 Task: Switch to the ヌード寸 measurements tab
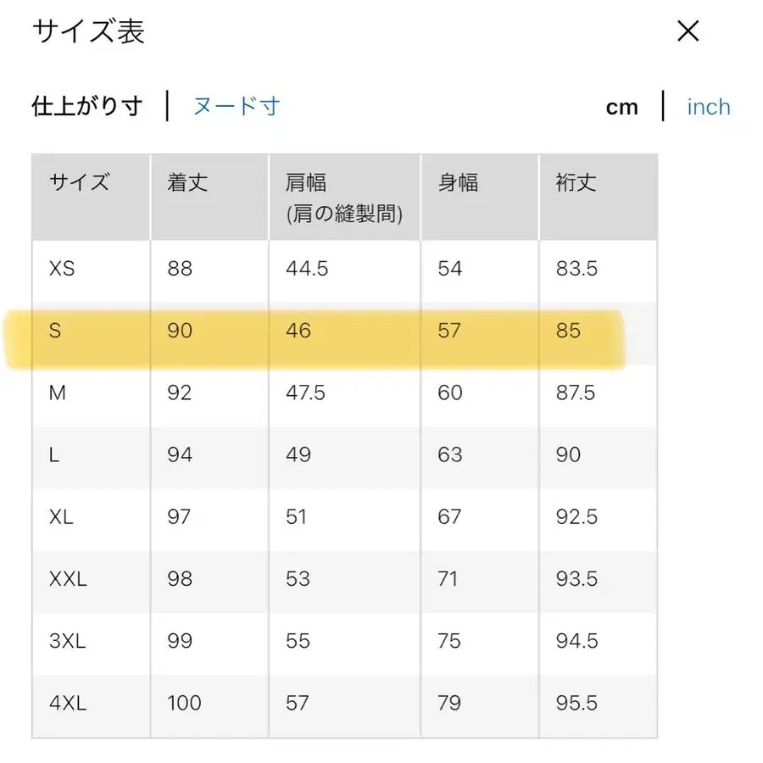(x=236, y=107)
